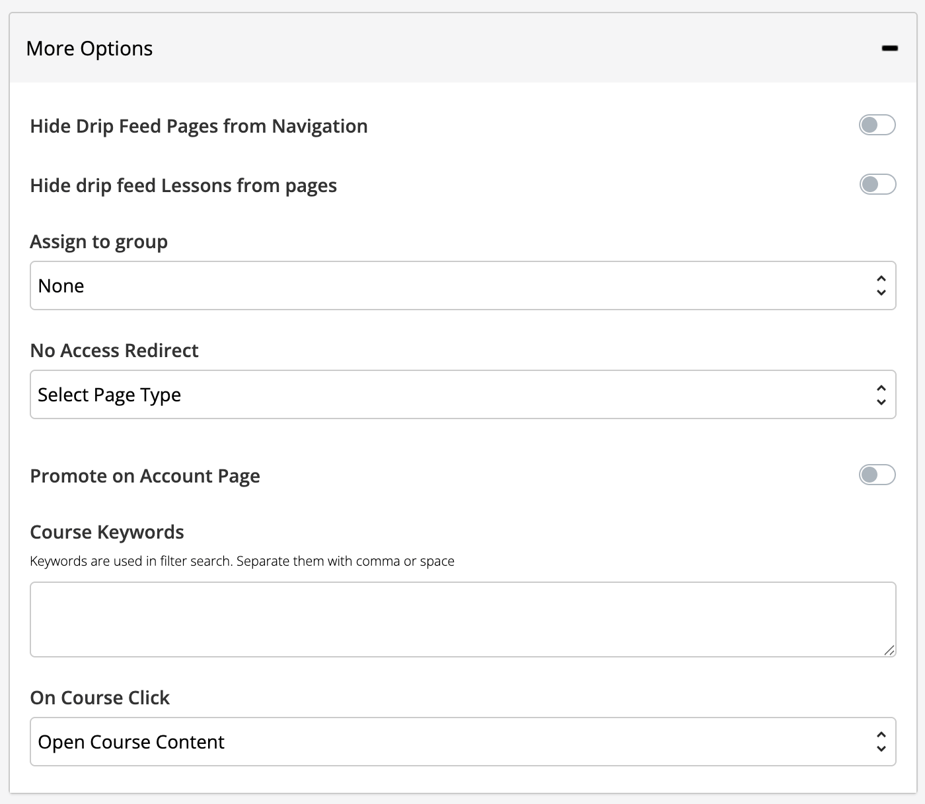Click the Course Keywords label
Viewport: 925px width, 804px height.
[107, 532]
